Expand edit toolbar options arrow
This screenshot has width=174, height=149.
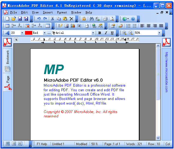tap(77, 19)
